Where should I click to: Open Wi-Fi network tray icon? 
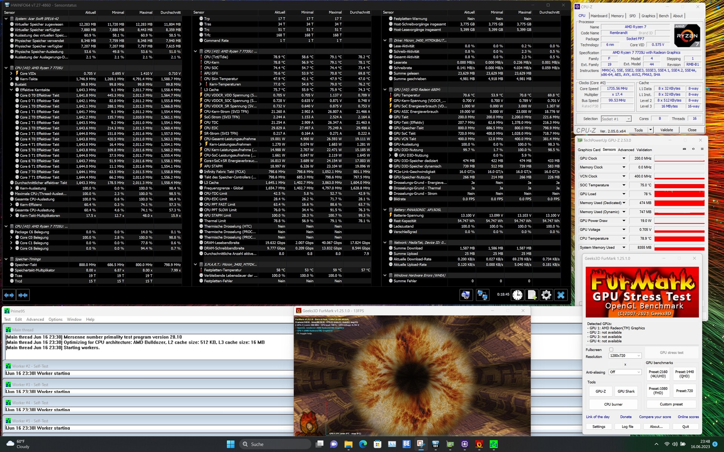pos(667,444)
